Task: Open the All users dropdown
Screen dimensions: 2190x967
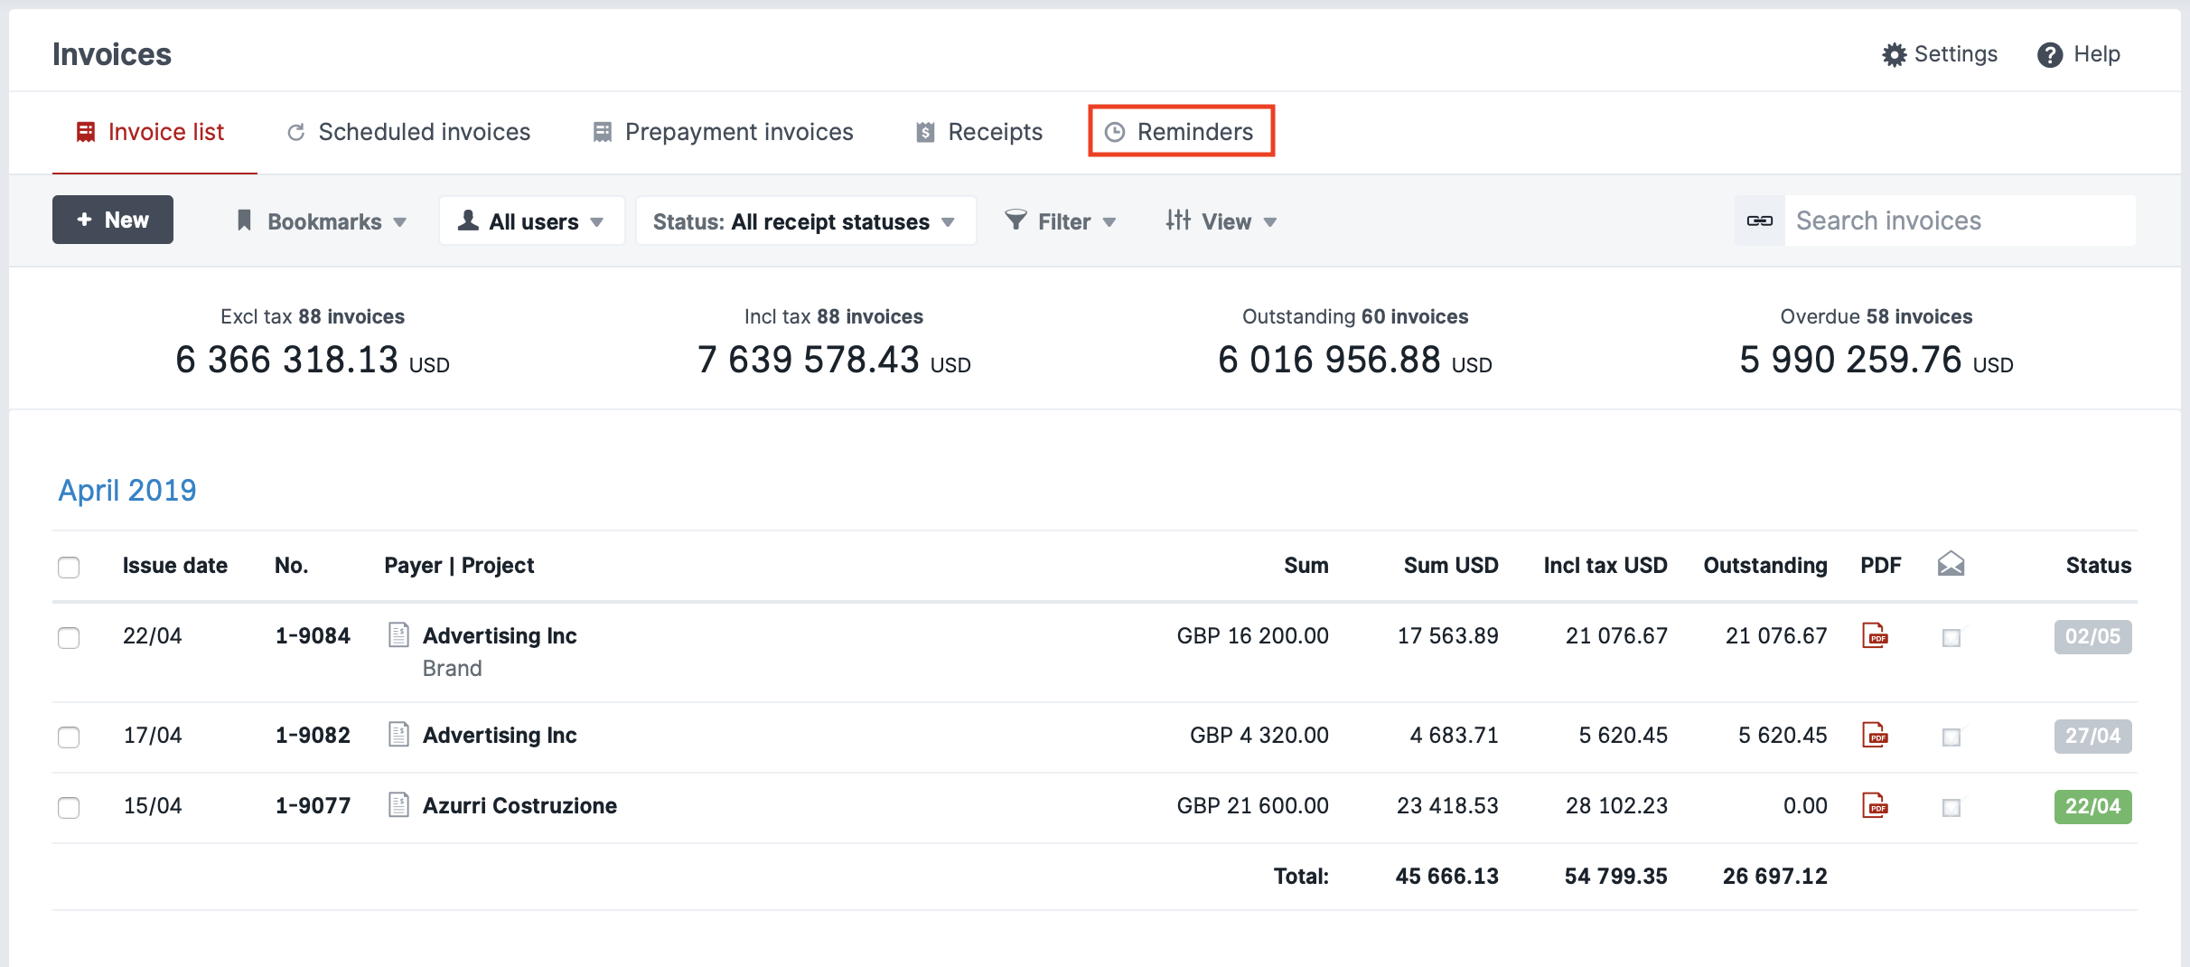Action: tap(531, 221)
